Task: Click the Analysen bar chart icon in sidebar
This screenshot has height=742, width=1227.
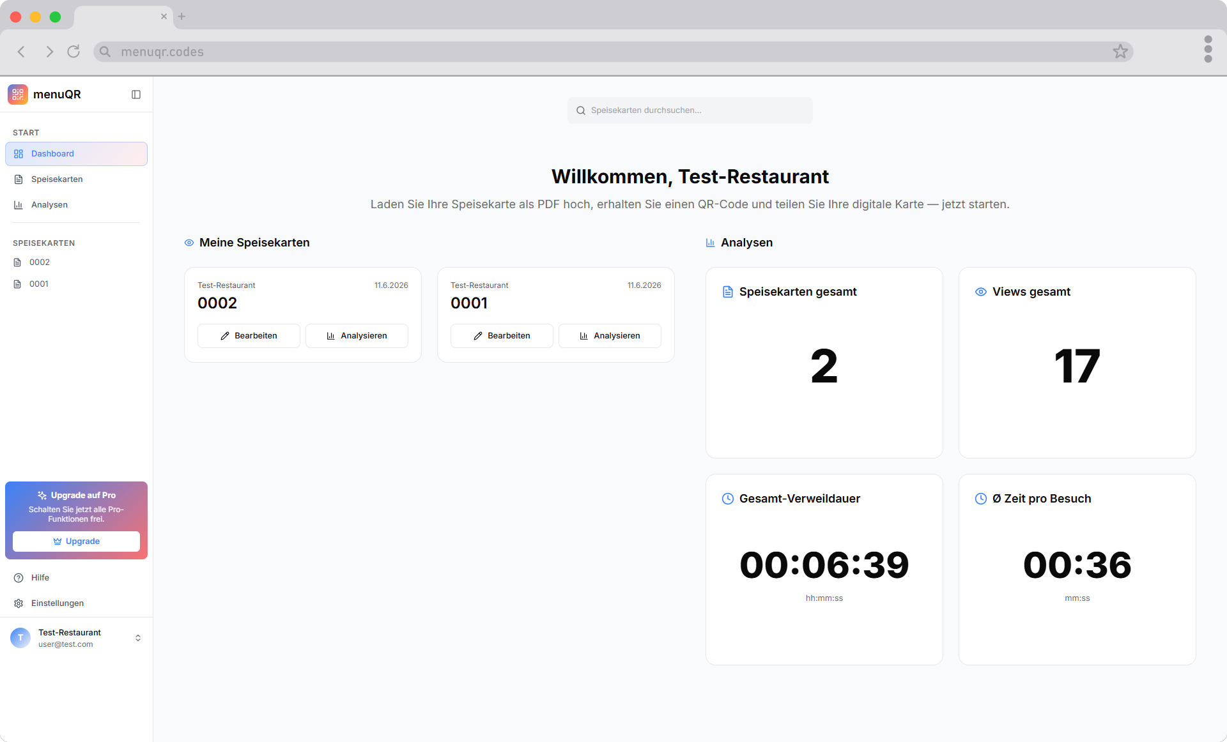Action: 19,205
